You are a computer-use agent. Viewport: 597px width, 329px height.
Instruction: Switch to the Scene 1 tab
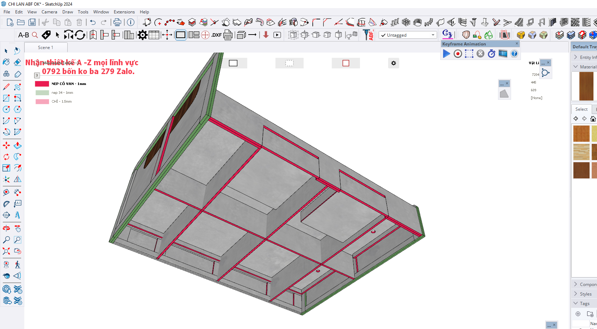point(45,47)
